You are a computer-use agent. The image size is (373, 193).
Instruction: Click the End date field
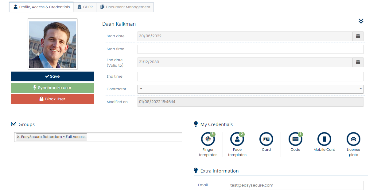coord(245,62)
